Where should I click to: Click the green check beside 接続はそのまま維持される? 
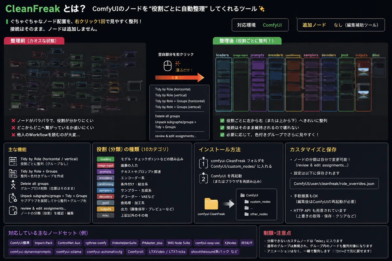(222, 128)
